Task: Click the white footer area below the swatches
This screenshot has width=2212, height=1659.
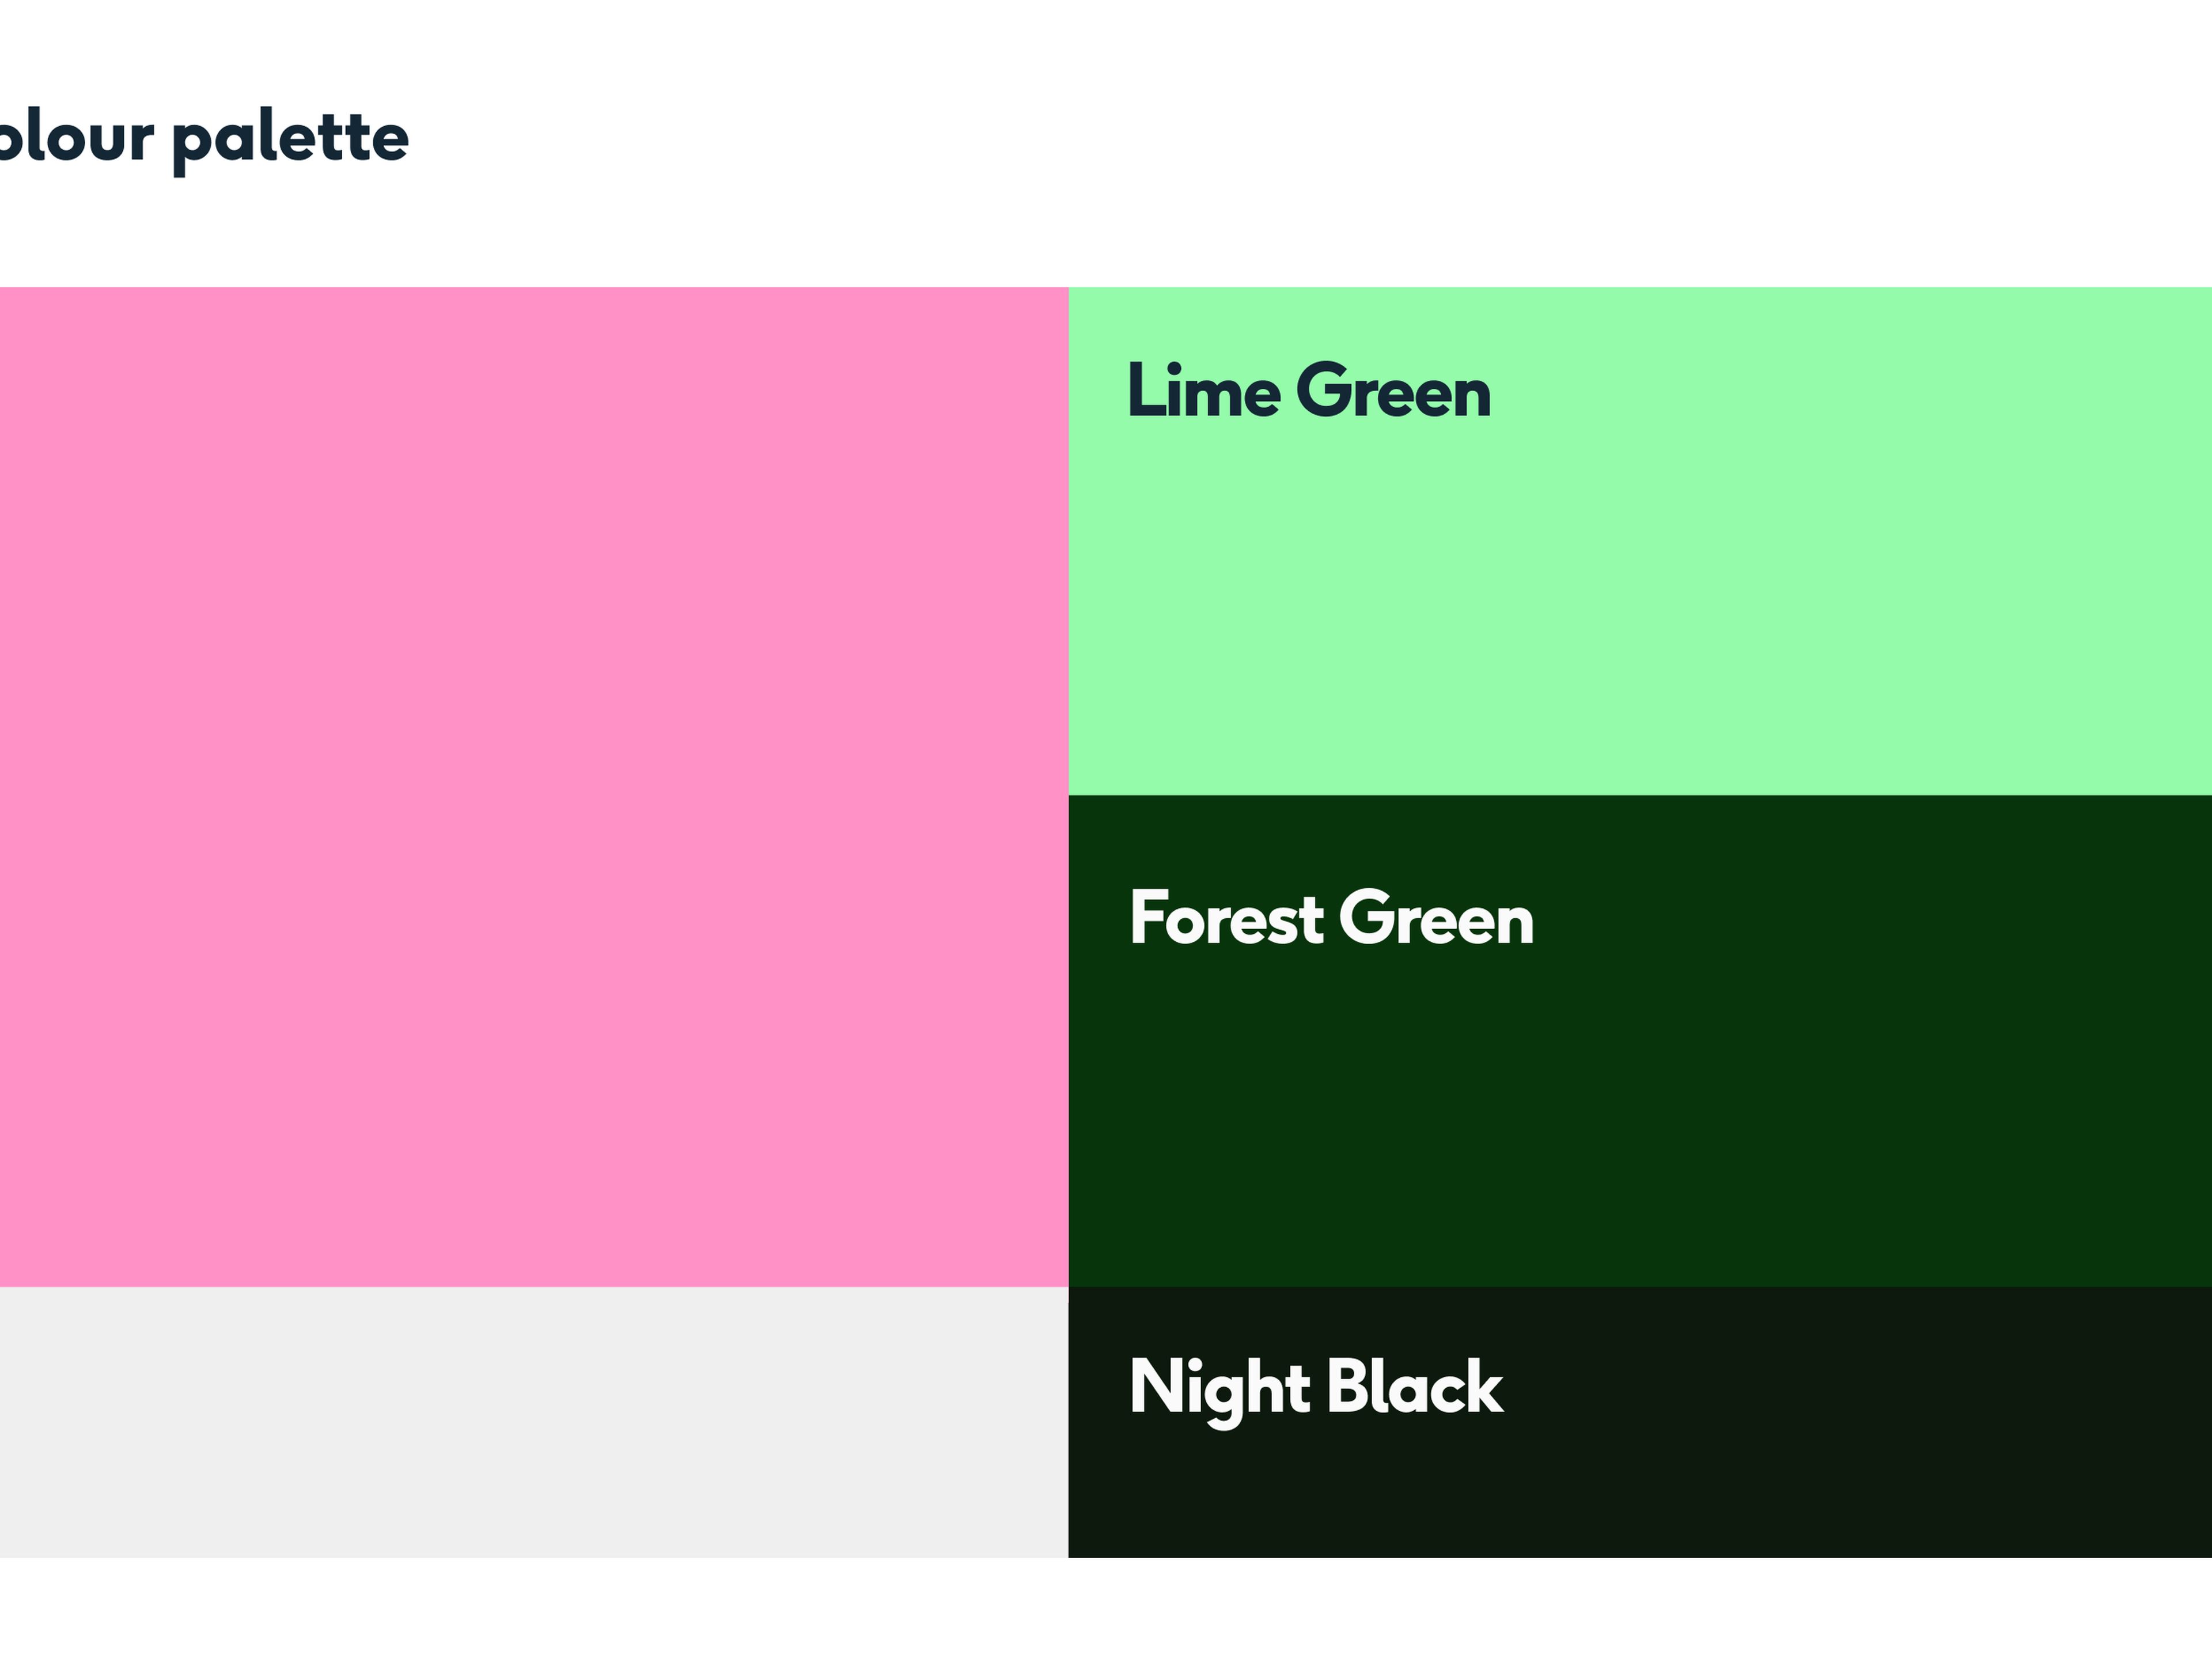Action: pyautogui.click(x=1100, y=1610)
